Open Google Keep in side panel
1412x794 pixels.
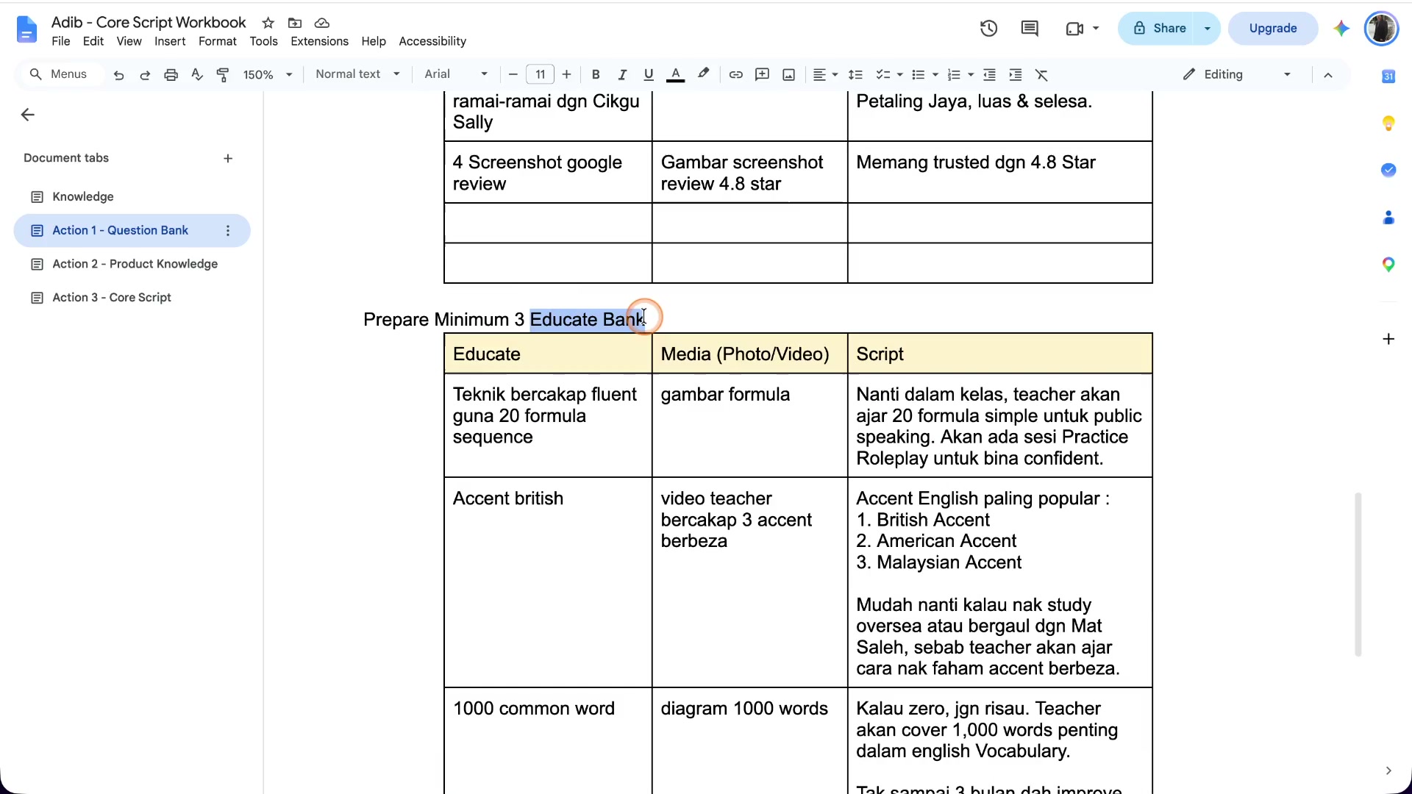click(x=1388, y=123)
